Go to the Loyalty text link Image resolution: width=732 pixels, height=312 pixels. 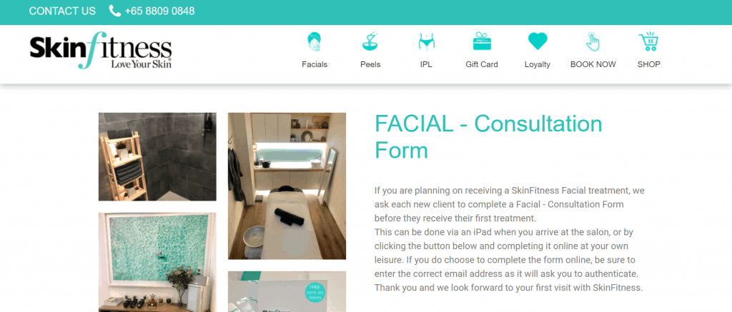coord(538,64)
